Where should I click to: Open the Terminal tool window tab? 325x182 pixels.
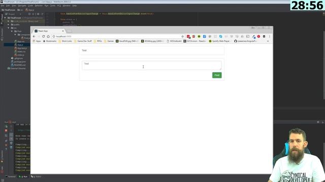pyautogui.click(x=10, y=176)
